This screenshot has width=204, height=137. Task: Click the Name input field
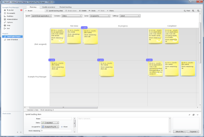[56, 119]
